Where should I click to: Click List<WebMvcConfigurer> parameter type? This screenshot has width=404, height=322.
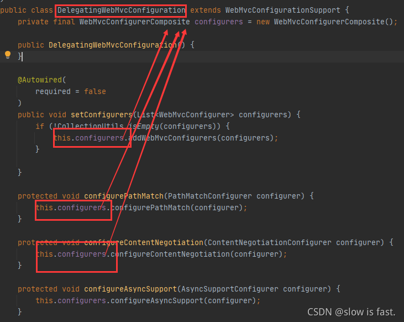click(x=186, y=115)
